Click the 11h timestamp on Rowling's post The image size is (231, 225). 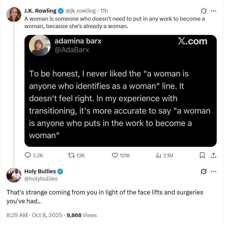coord(104,11)
